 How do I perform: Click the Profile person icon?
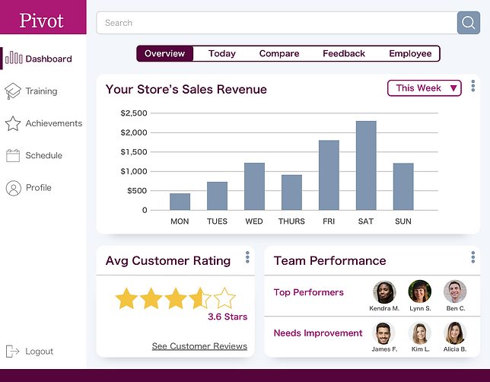[14, 188]
